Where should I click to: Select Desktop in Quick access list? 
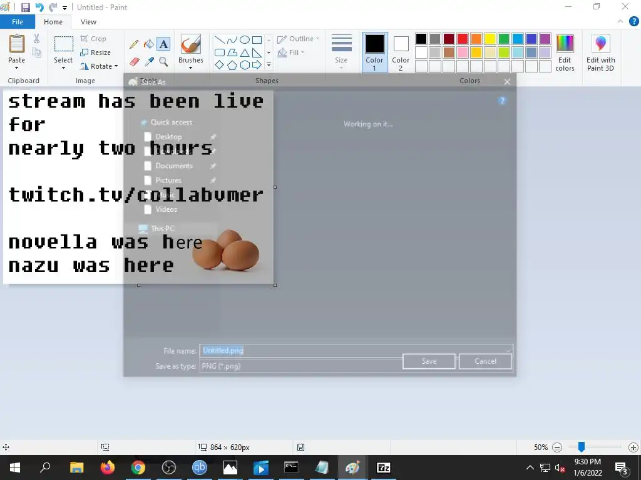point(168,137)
